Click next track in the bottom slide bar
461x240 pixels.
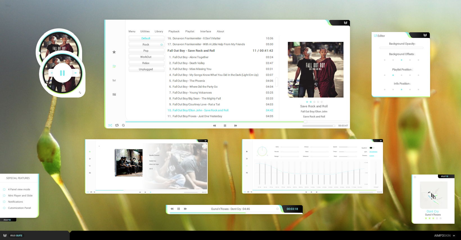185,209
